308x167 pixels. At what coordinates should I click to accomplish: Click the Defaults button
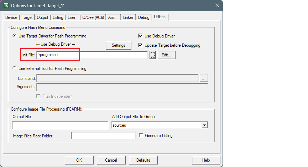143,160
